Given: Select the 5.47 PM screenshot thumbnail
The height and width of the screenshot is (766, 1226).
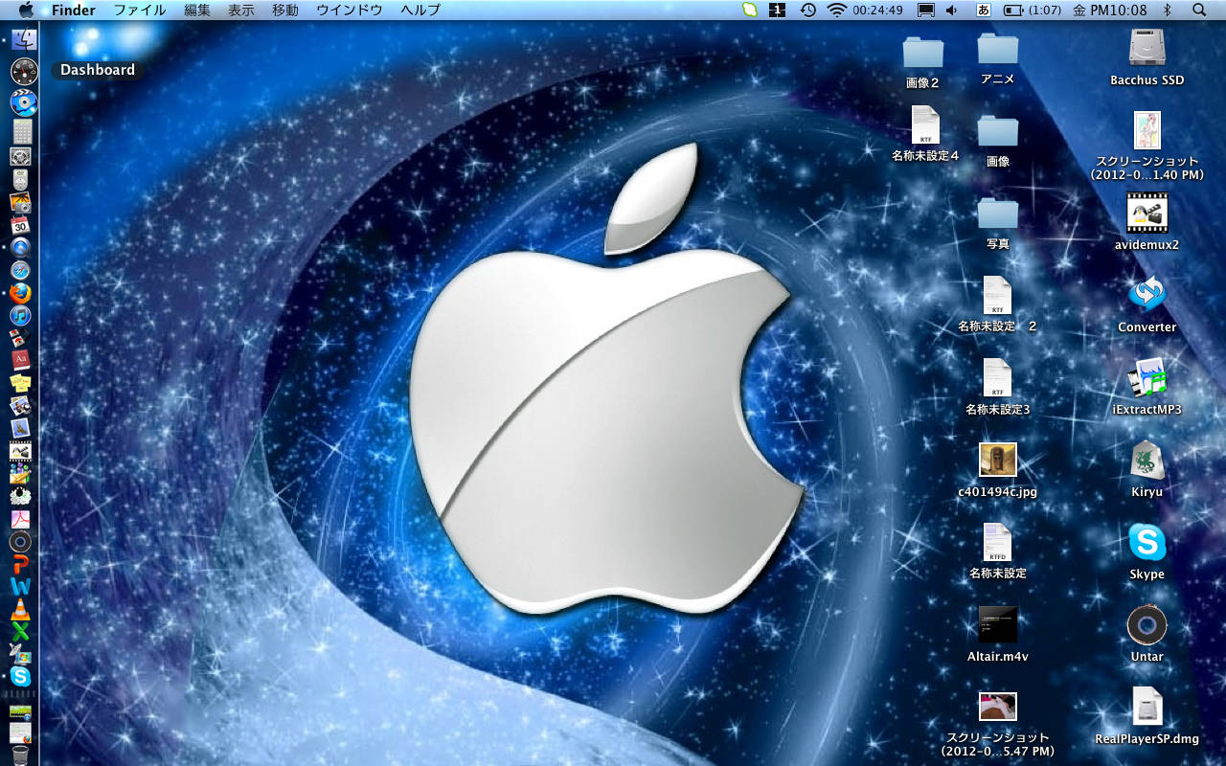Looking at the screenshot, I should pos(997,707).
